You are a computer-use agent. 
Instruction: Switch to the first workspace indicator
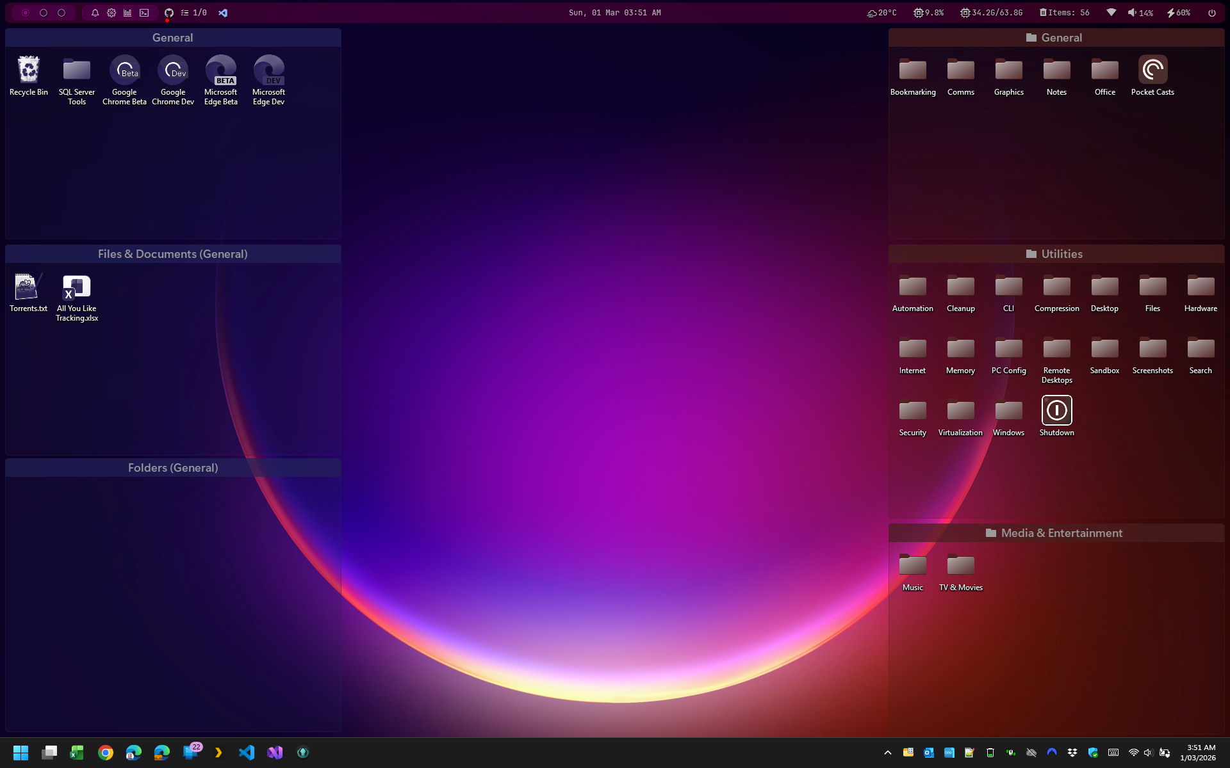[26, 13]
